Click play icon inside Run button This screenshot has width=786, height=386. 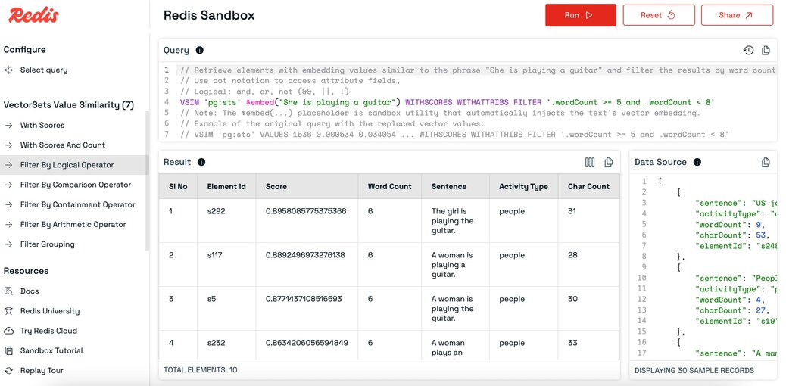[589, 15]
